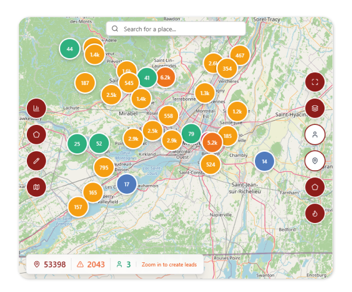352x292 pixels.
Task: Click the filled pentagon button on right
Action: pyautogui.click(x=315, y=187)
